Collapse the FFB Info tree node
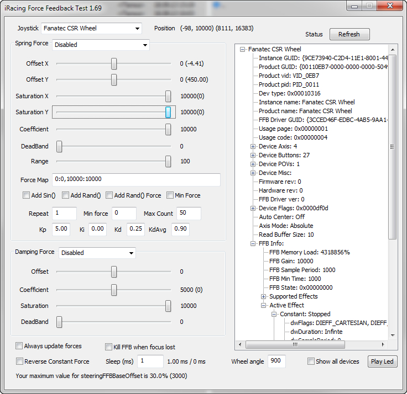Image resolution: width=407 pixels, height=394 pixels. click(x=253, y=243)
